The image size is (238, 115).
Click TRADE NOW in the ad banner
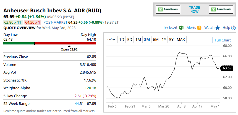(x=194, y=10)
